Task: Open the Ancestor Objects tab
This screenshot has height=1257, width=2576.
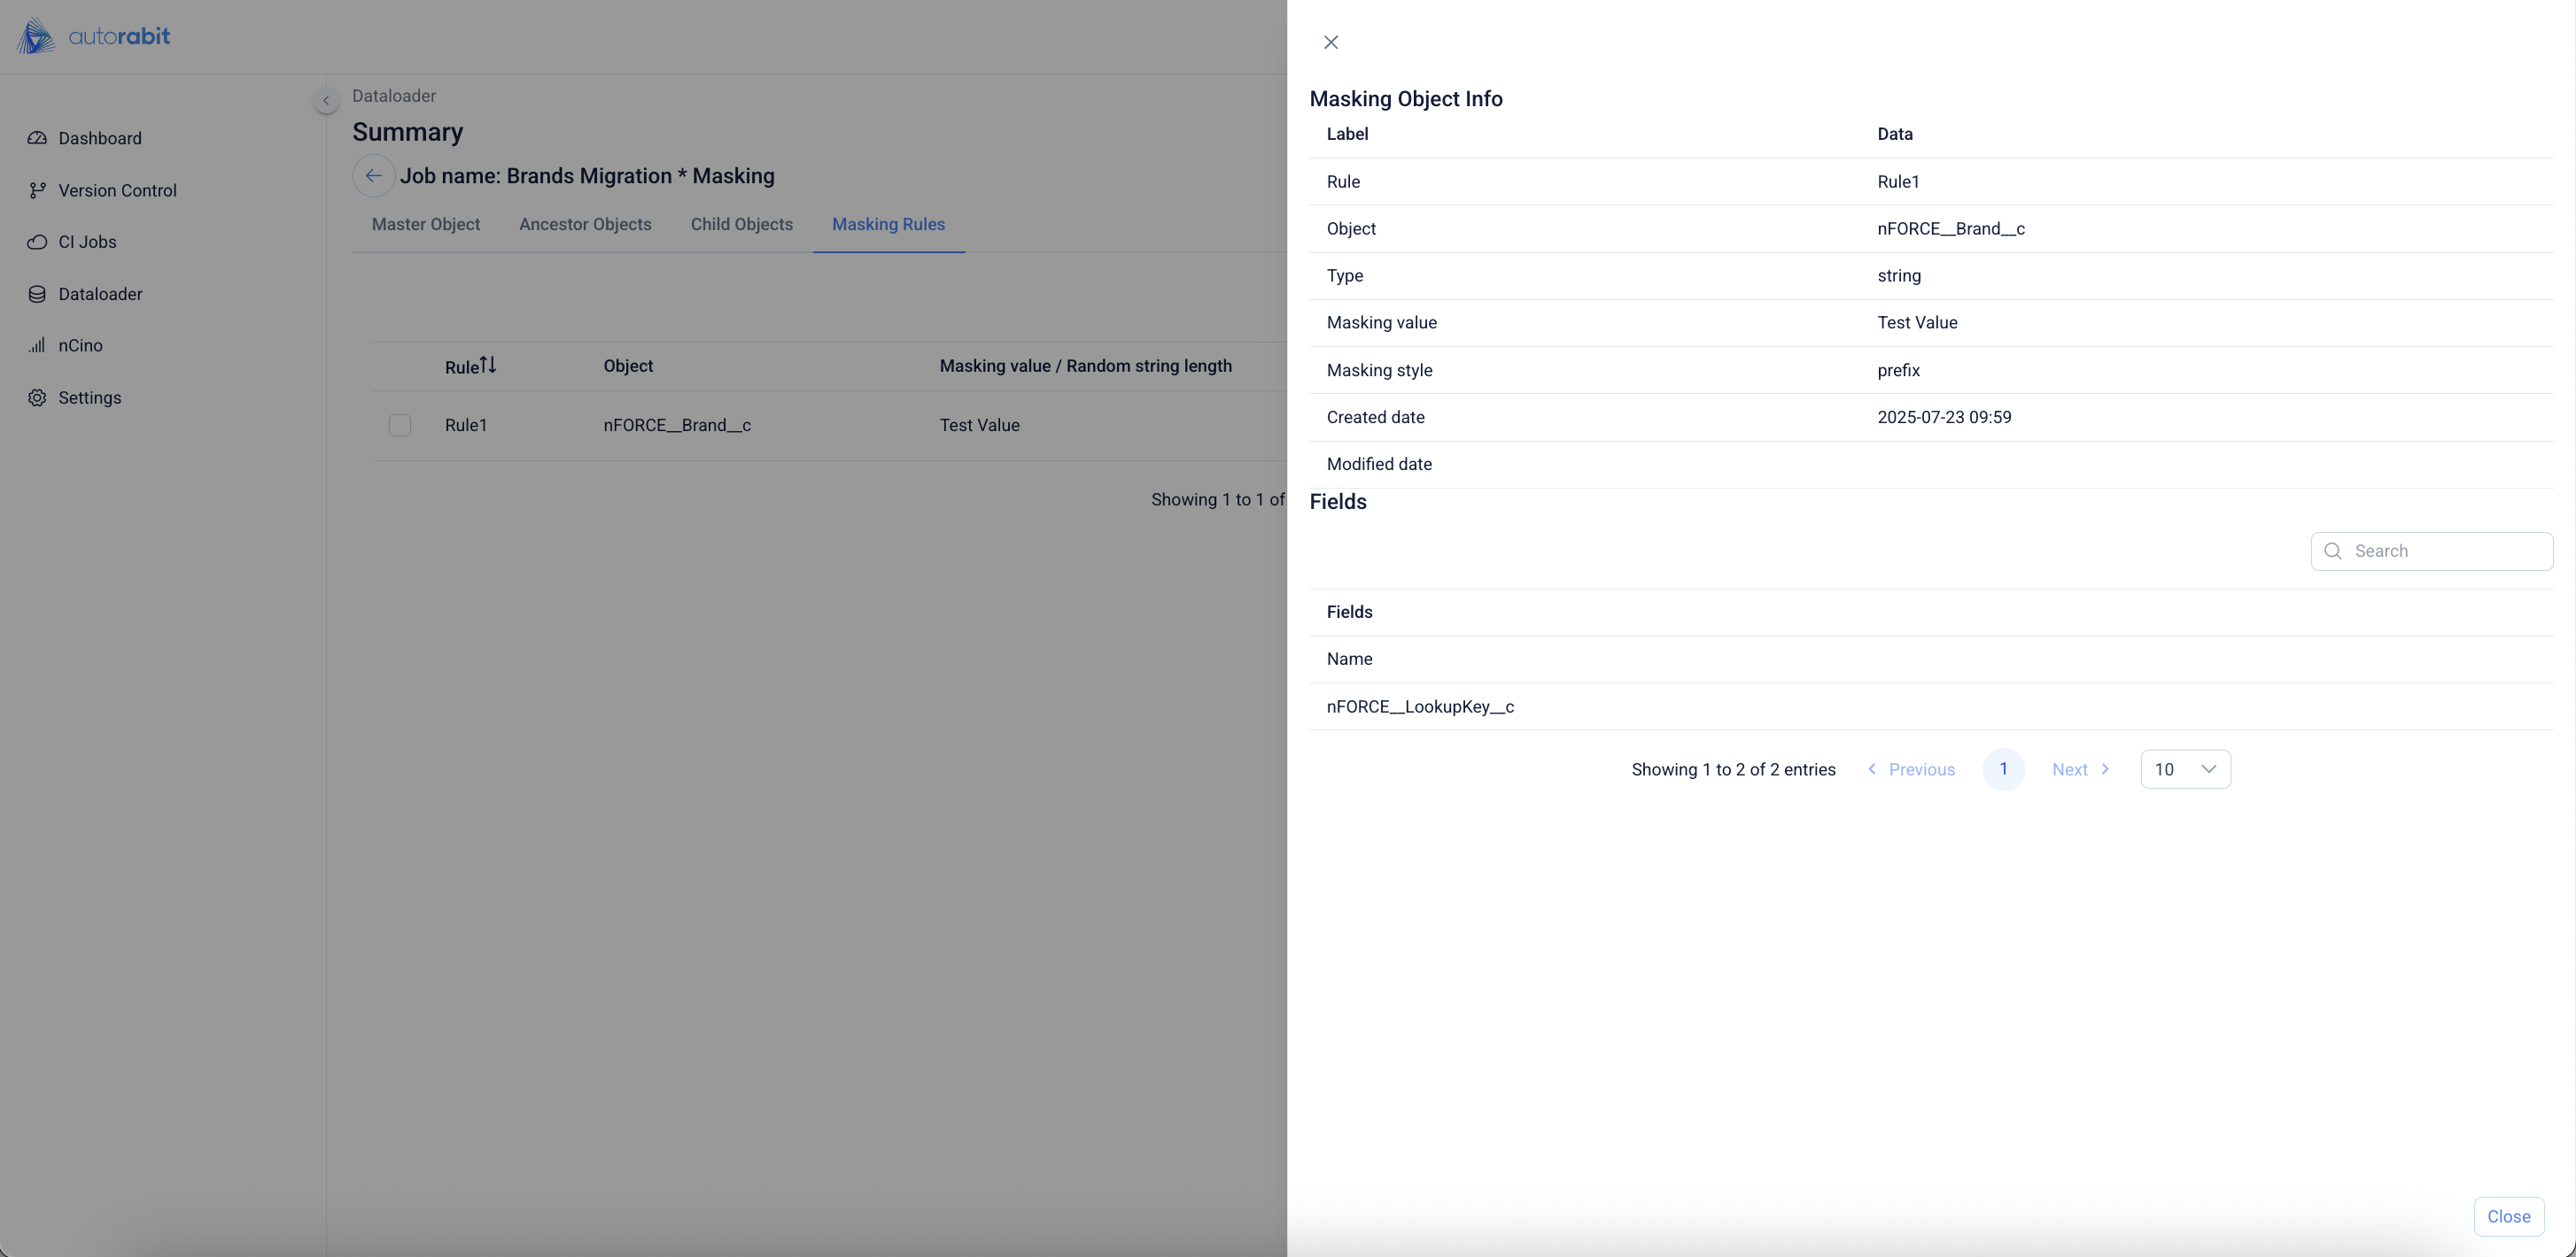Action: [585, 225]
